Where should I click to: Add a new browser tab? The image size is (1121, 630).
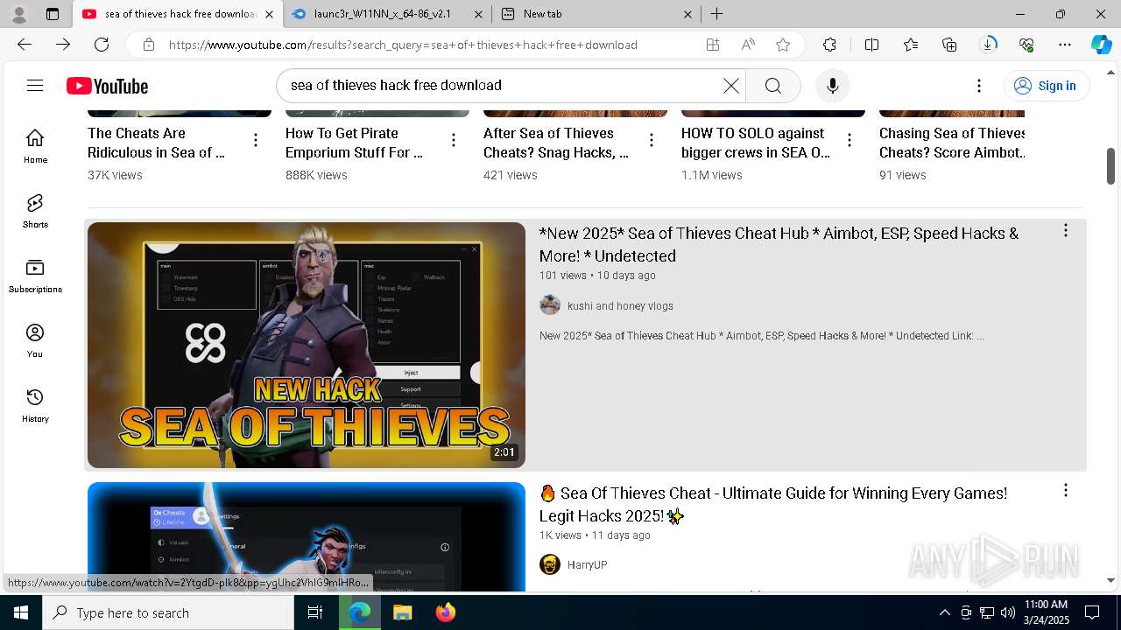pos(716,14)
